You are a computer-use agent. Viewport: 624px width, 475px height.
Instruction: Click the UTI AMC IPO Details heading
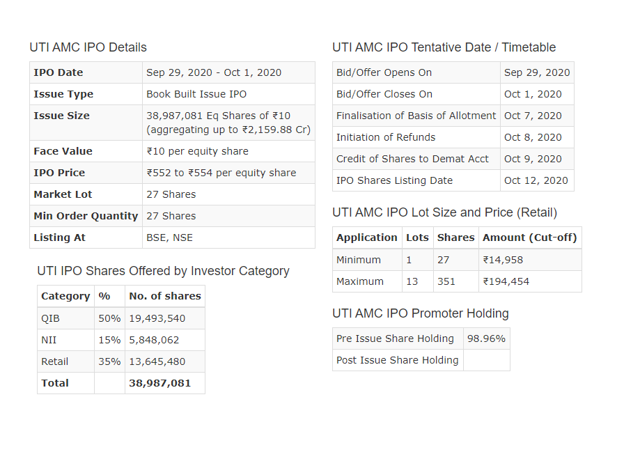coord(88,47)
